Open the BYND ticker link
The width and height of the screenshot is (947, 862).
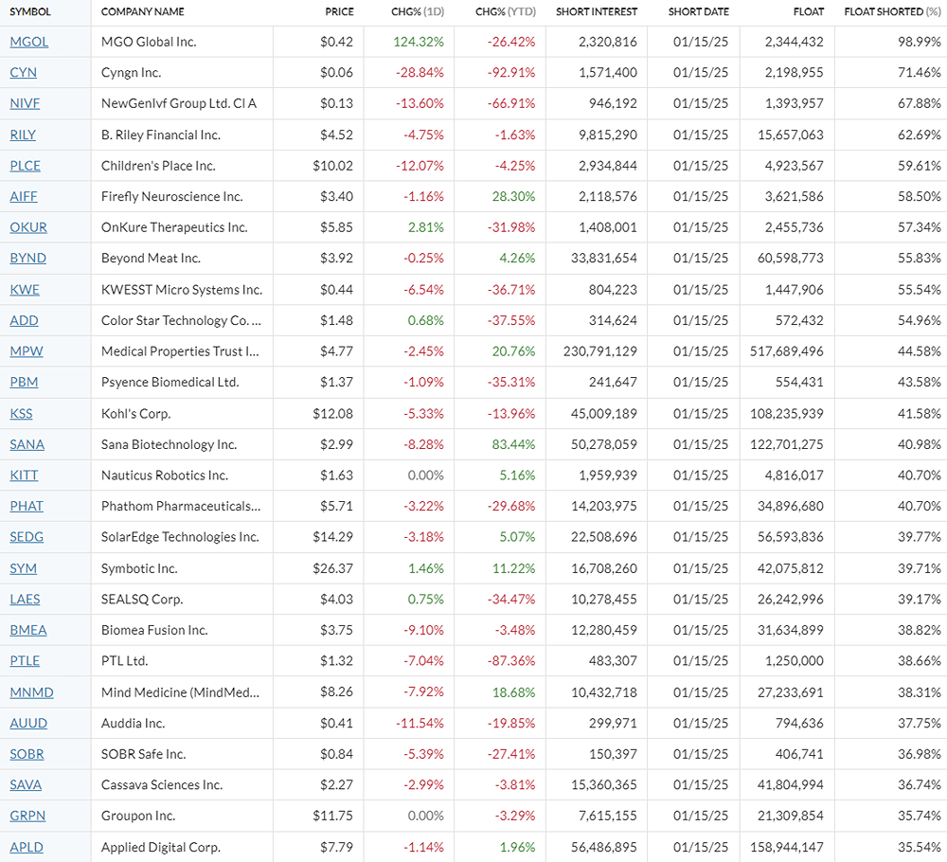(27, 258)
